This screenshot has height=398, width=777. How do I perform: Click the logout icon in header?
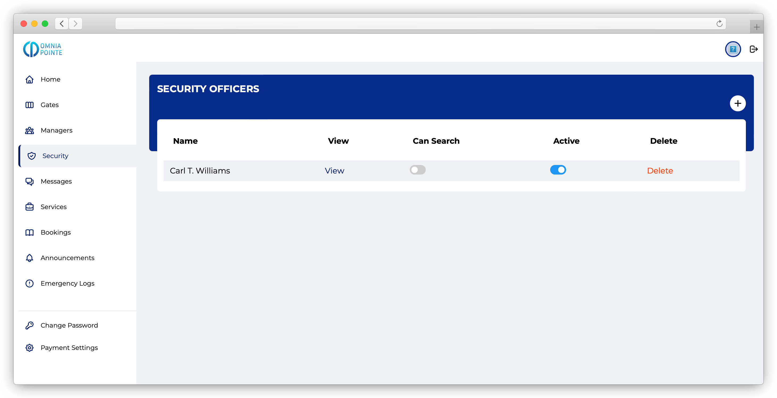[x=754, y=49]
